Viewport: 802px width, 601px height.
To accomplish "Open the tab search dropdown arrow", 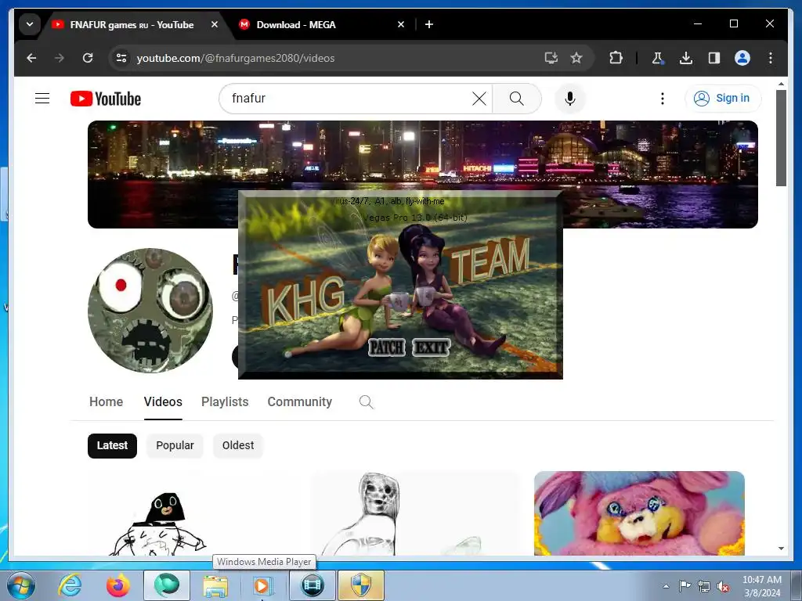I will [30, 24].
